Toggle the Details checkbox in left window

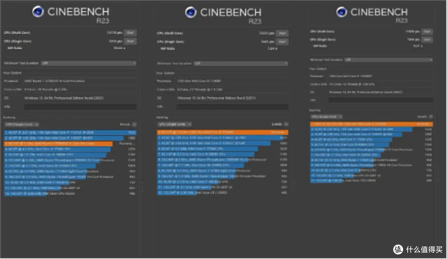(134, 125)
